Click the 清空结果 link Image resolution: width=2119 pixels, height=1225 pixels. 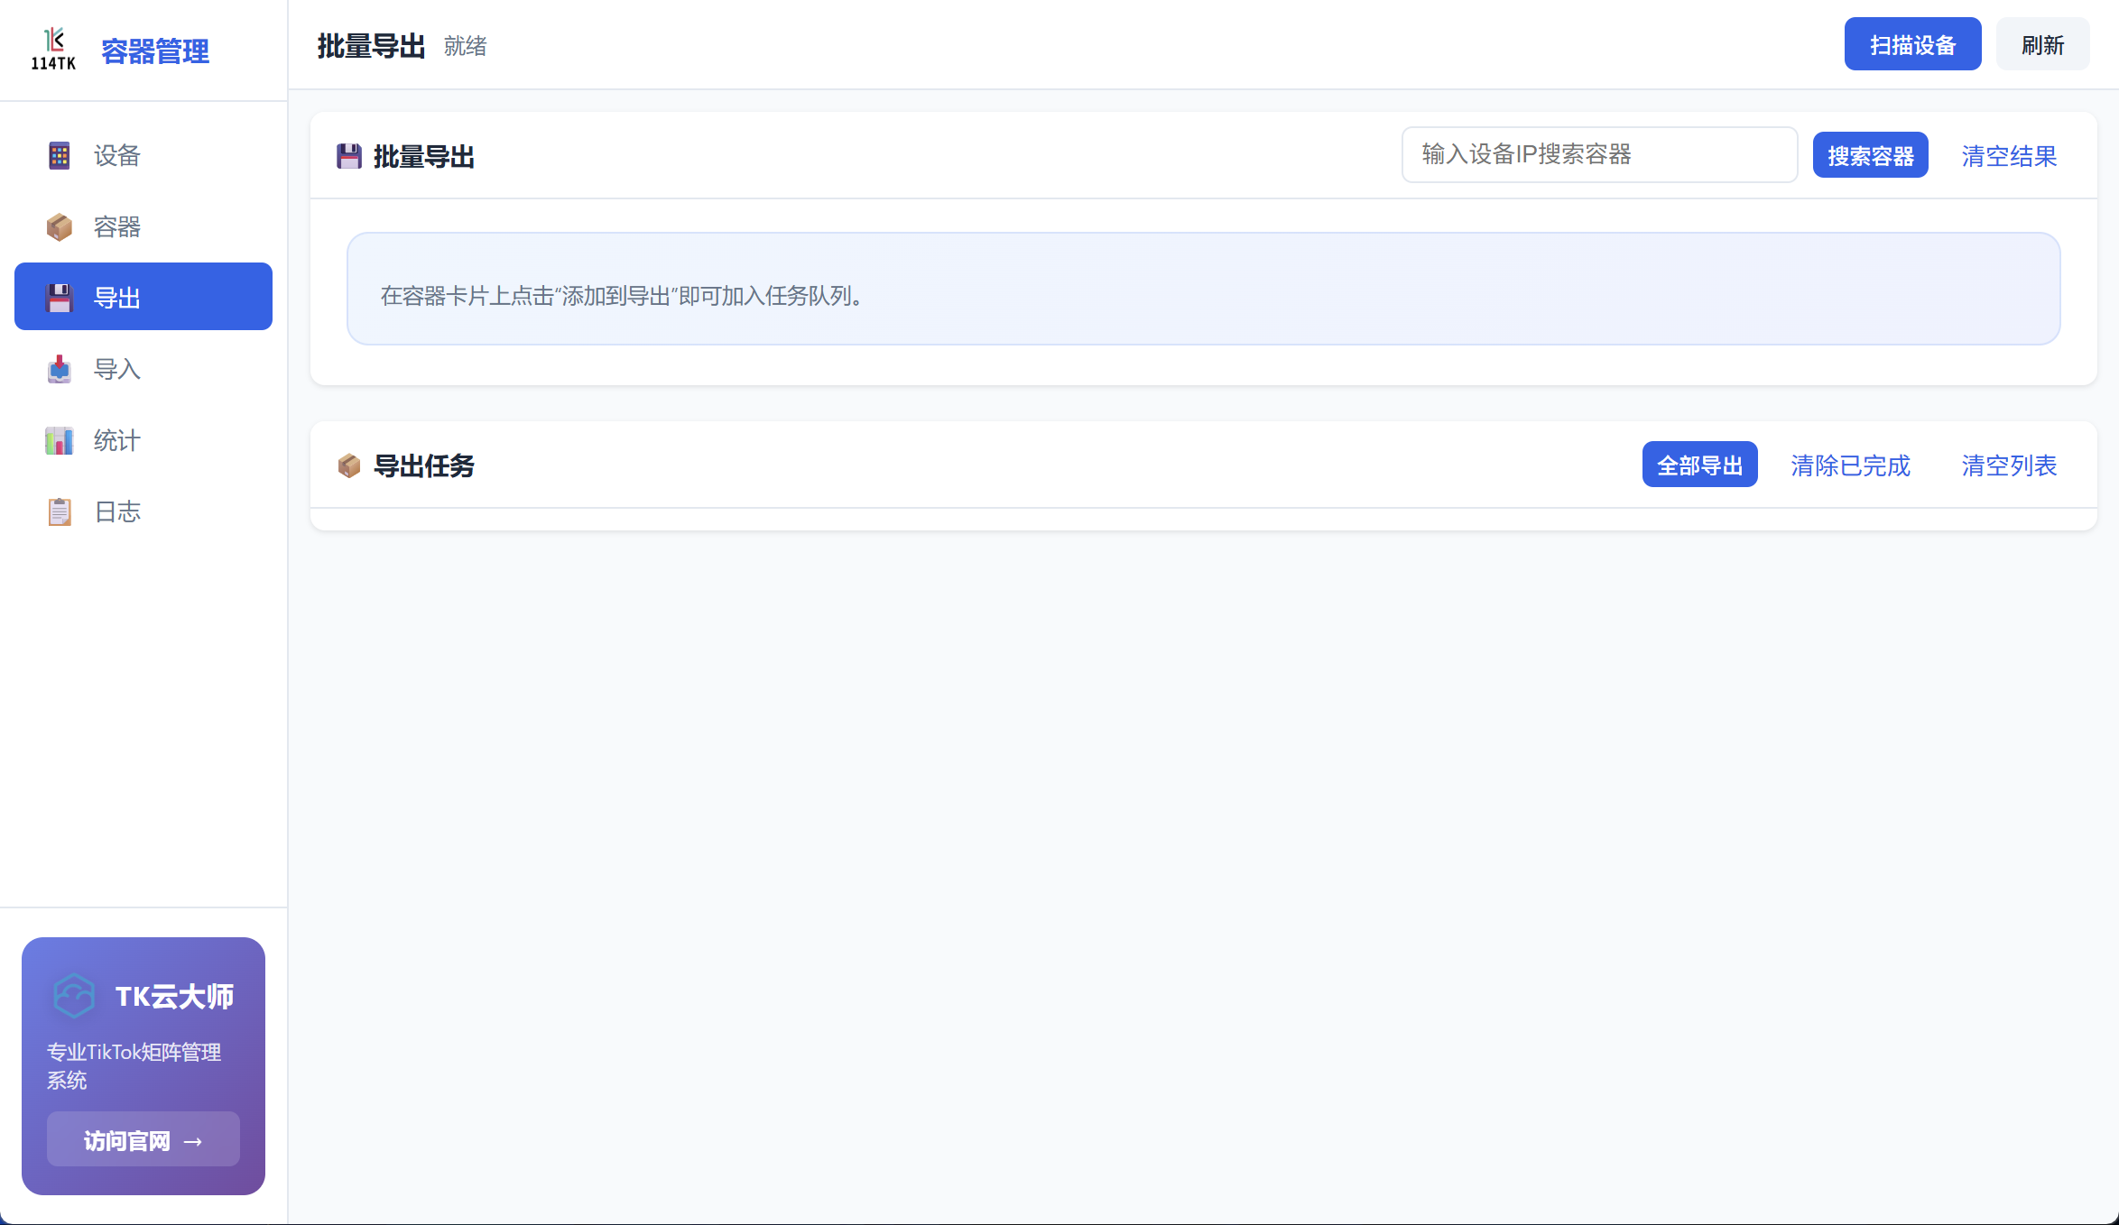(x=2008, y=155)
